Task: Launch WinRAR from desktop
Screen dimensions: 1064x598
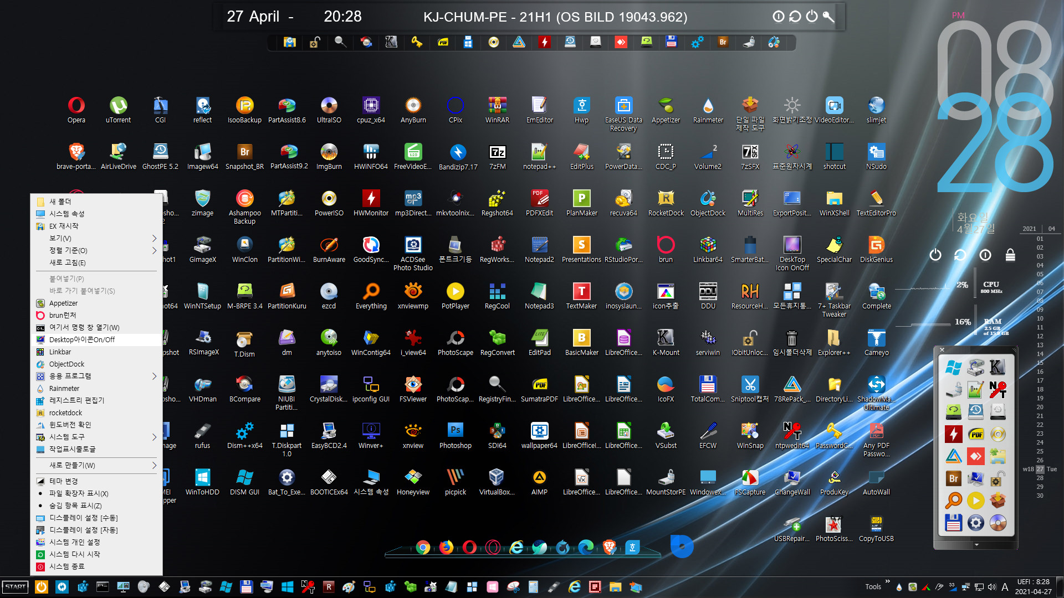Action: pos(497,110)
